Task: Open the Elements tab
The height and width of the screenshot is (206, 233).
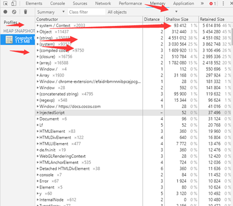Action: click(34, 3)
